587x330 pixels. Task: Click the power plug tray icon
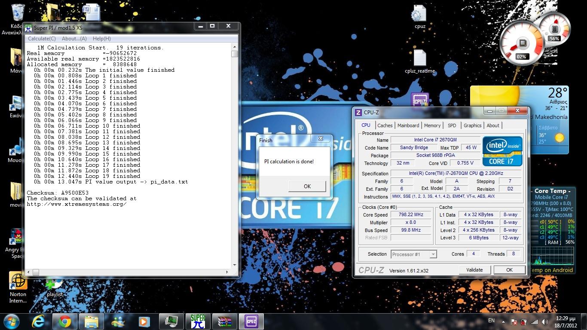click(x=524, y=321)
